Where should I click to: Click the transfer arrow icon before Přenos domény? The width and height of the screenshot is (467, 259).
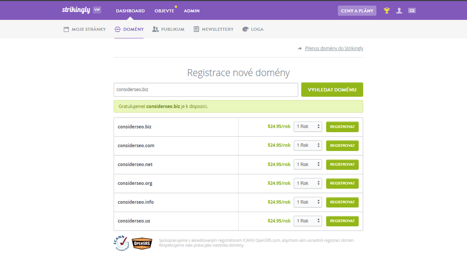point(300,48)
